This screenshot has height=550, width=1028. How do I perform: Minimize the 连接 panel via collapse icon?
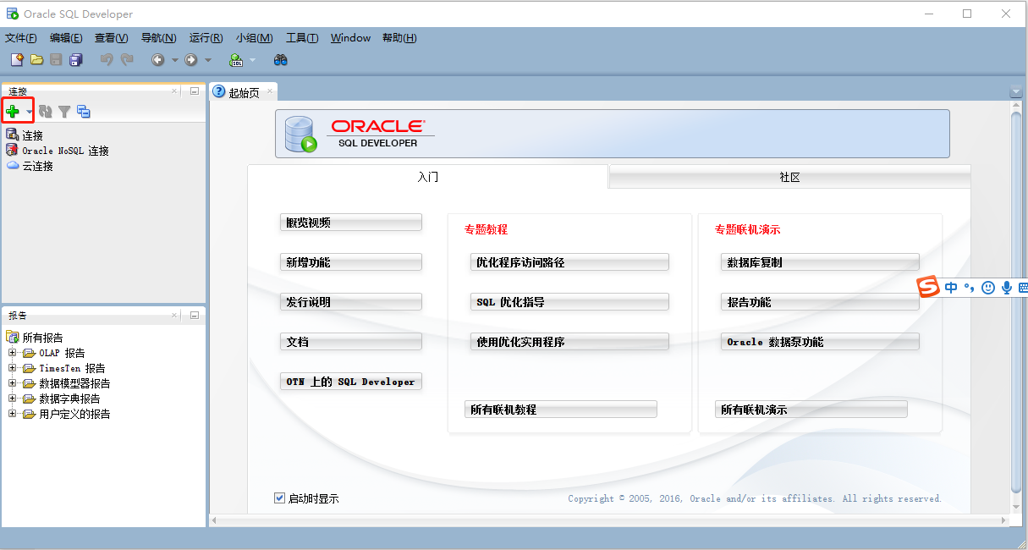point(193,91)
